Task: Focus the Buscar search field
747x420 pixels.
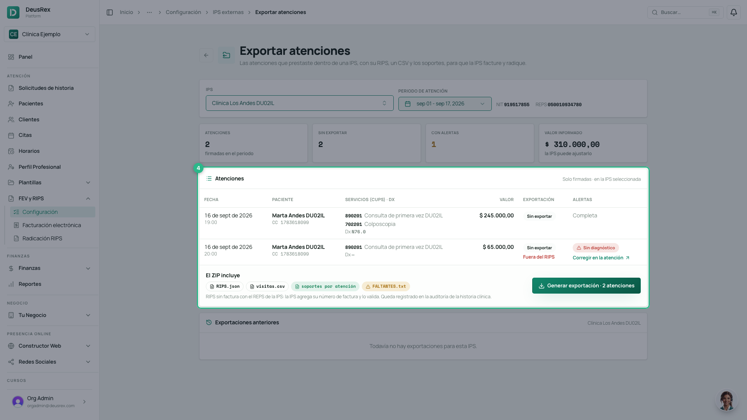Action: (x=685, y=12)
